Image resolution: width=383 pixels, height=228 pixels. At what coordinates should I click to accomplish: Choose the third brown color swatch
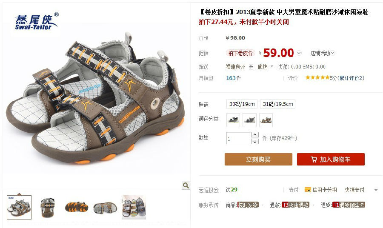(266, 120)
